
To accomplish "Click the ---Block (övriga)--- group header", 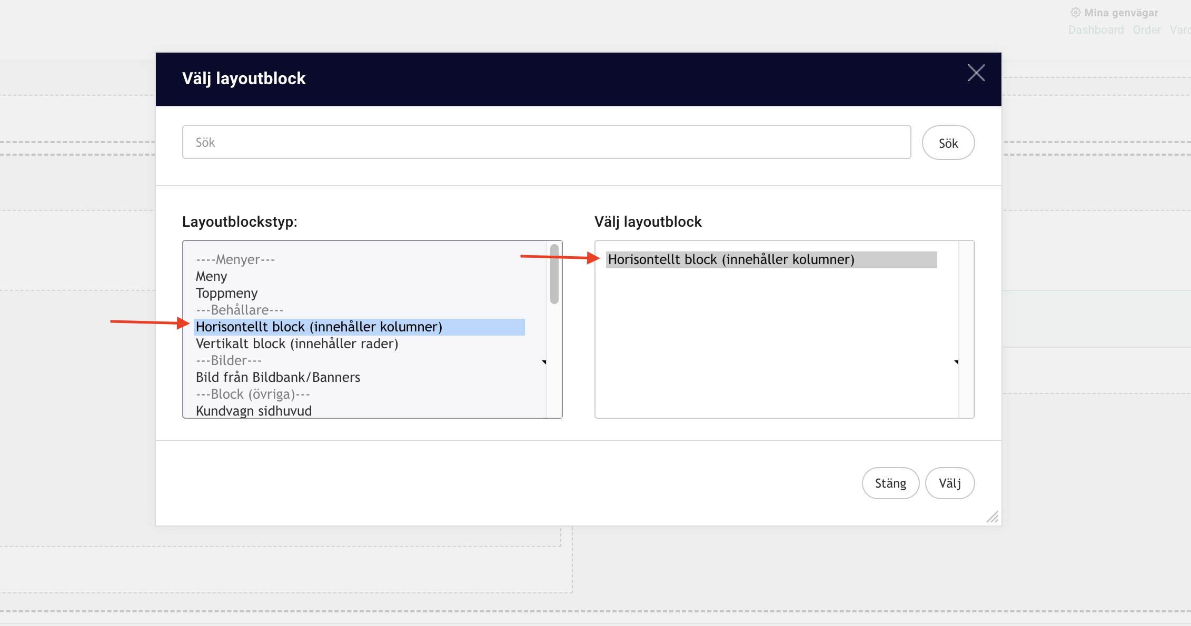I will [253, 394].
